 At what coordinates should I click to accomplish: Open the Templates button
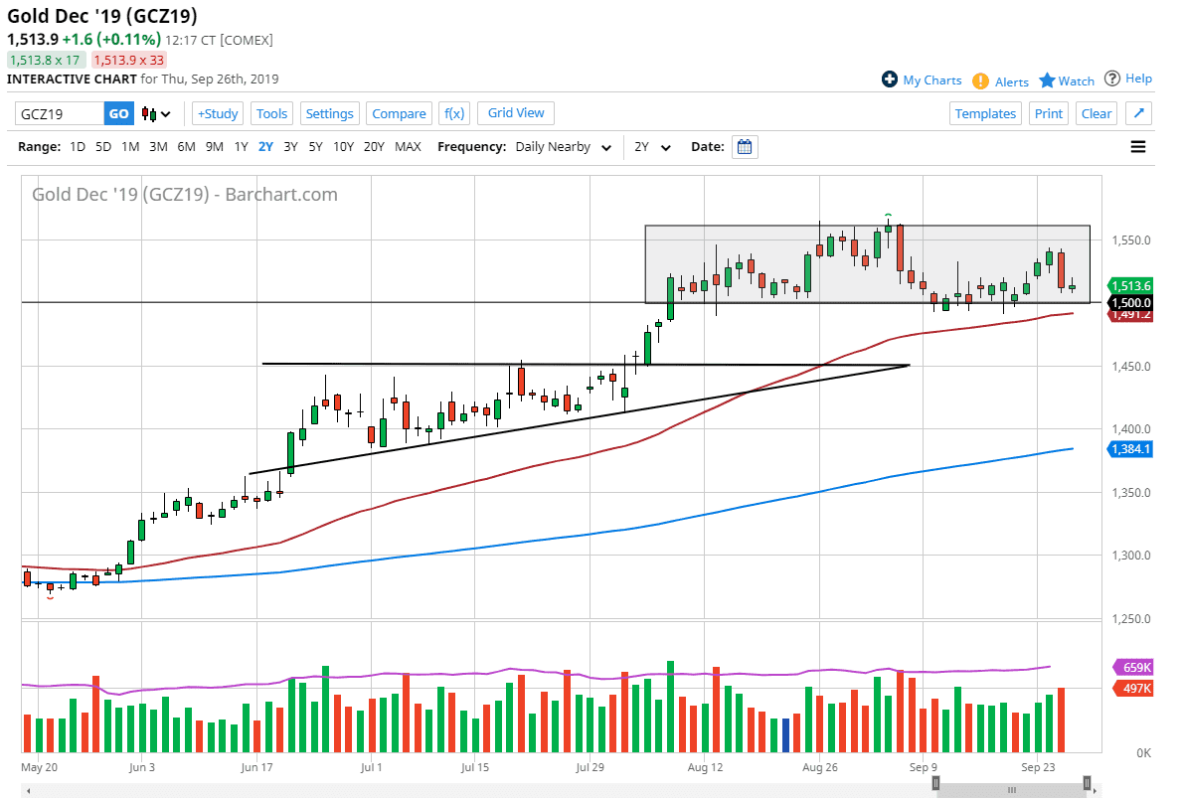point(985,113)
